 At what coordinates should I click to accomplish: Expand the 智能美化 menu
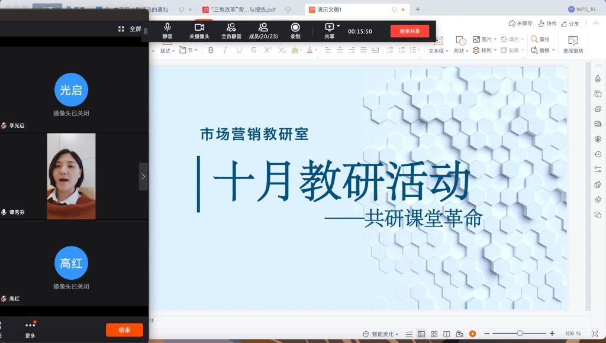[x=381, y=334]
